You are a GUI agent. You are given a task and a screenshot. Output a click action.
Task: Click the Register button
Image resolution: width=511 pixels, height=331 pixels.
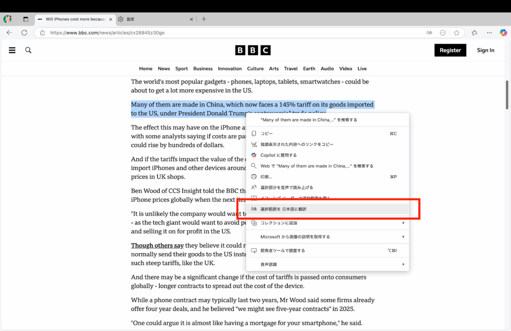point(450,50)
